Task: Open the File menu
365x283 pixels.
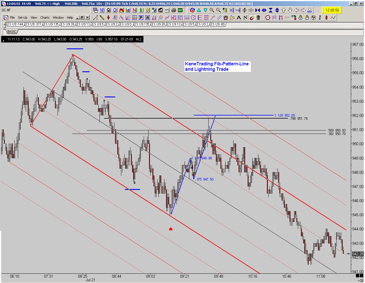Action: click(x=12, y=18)
